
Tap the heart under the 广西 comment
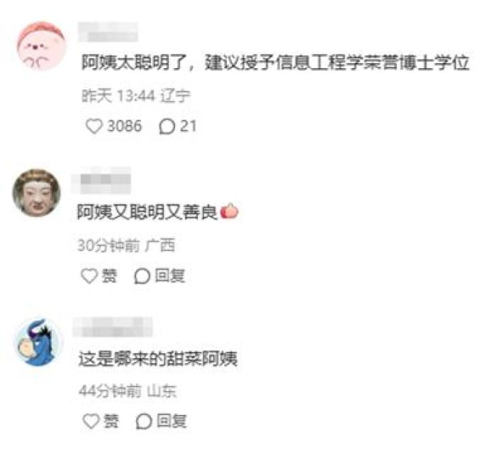[89, 276]
